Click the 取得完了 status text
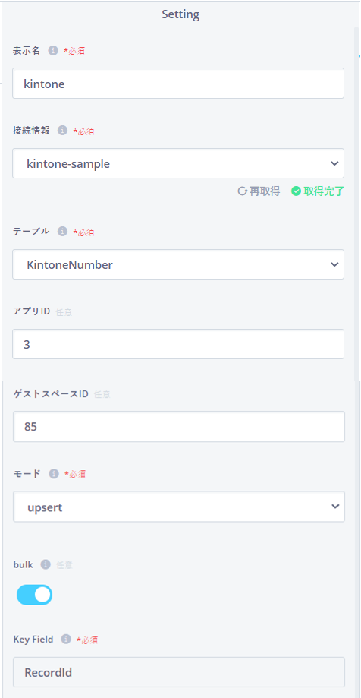Screen dimensions: 361x698 click(324, 191)
